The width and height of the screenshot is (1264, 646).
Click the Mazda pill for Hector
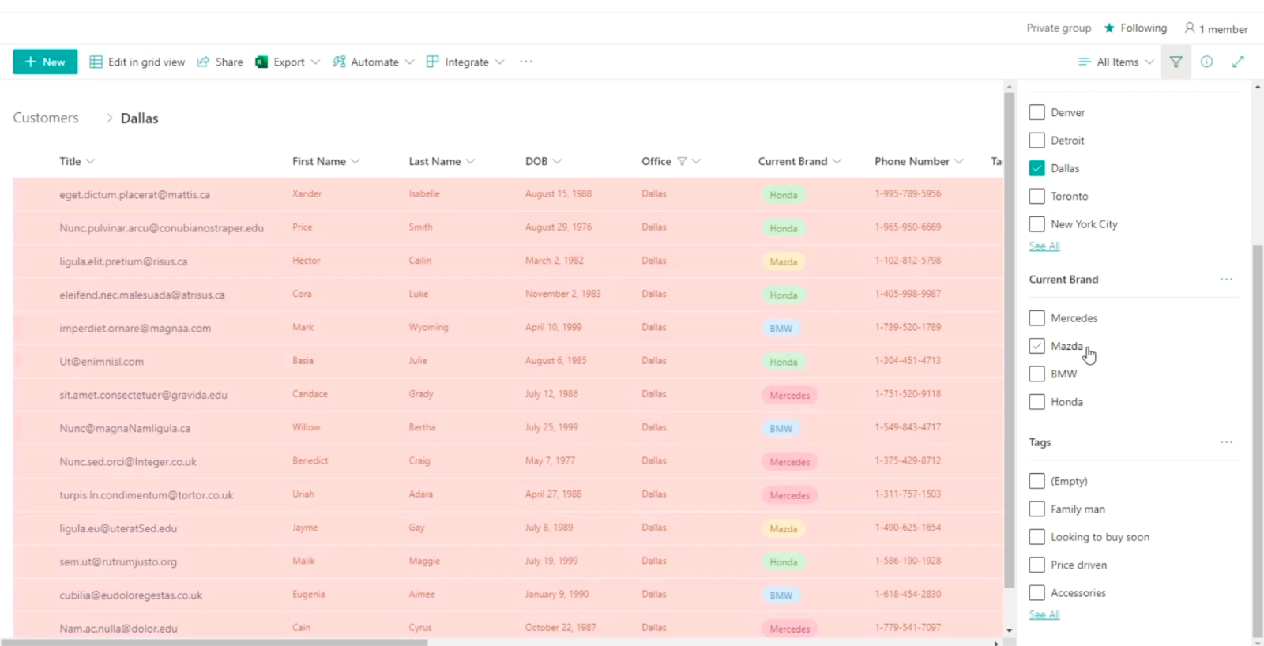(x=784, y=261)
